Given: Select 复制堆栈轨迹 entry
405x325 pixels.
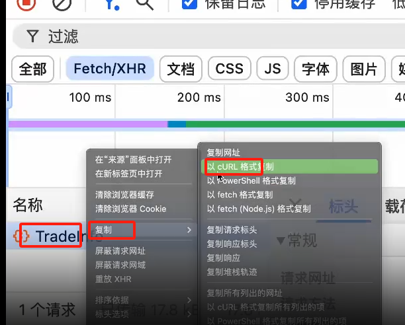Looking at the screenshot, I should pos(232,271).
